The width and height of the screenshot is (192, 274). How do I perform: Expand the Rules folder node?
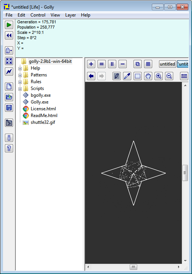[x=20, y=82]
